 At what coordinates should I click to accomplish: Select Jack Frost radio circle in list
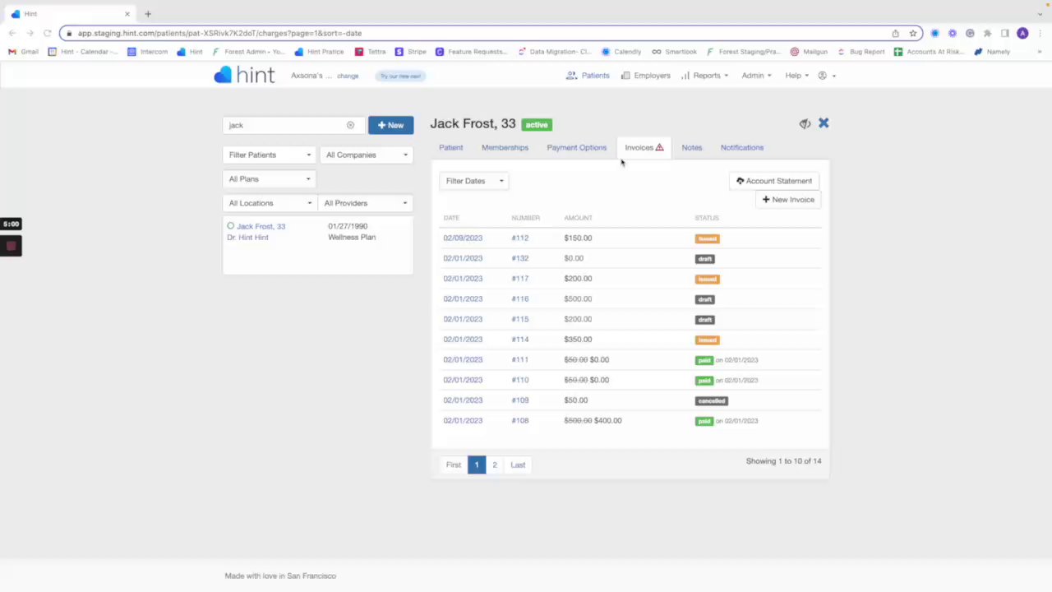231,225
